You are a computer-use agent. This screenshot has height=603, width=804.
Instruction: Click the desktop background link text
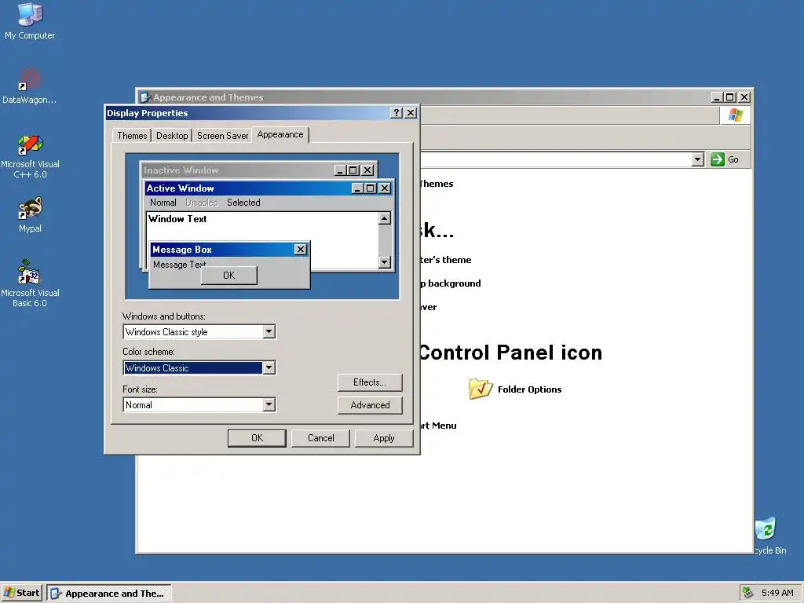point(451,283)
